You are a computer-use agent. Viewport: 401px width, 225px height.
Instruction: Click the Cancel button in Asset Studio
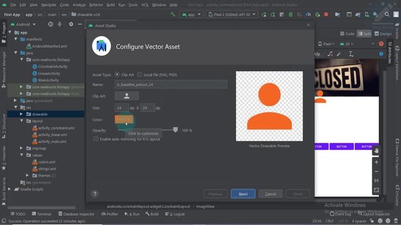pyautogui.click(x=271, y=194)
